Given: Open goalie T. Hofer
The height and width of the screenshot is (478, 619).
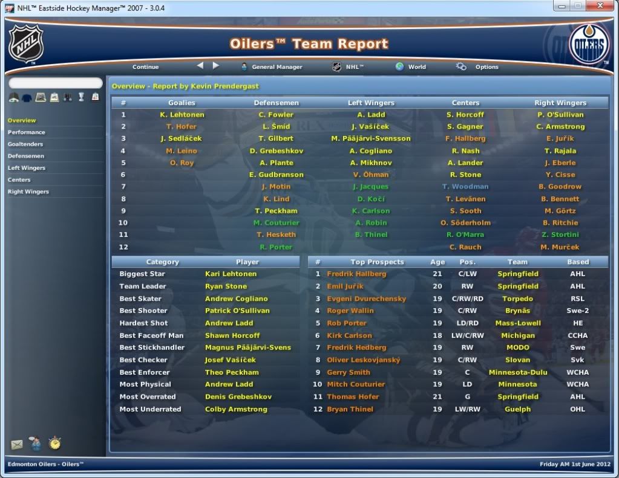Looking at the screenshot, I should [x=181, y=126].
